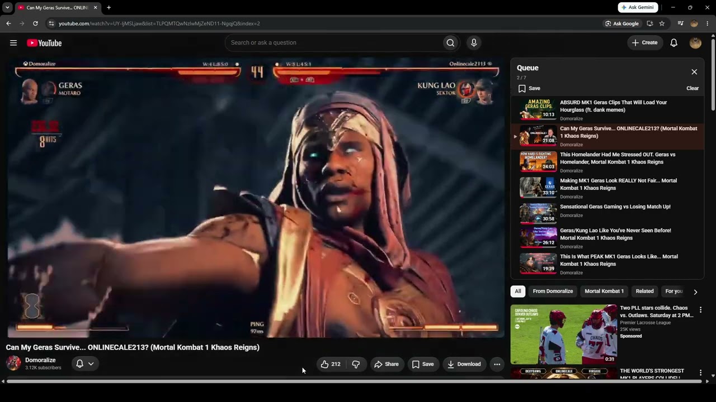Open the YouTube hamburger guide menu
The height and width of the screenshot is (402, 716).
click(13, 43)
